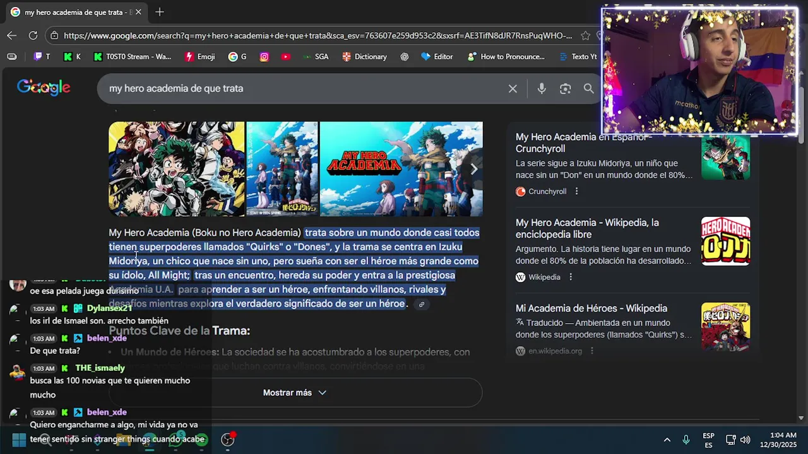808x454 pixels.
Task: Click belen_xde above 'De que trata?'
Action: 107,338
